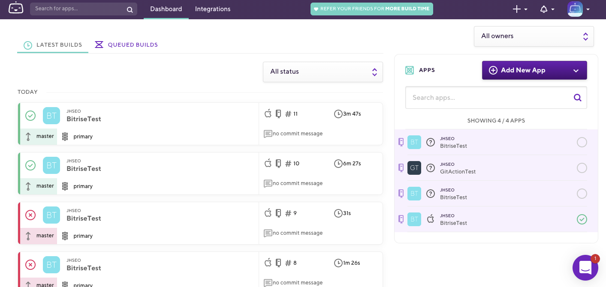The image size is (606, 287).
Task: Click Apple platform icon on build 11
Action: tap(268, 114)
